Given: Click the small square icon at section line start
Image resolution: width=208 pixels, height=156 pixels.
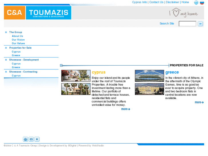Looking at the screenshot, I should click(61, 65).
